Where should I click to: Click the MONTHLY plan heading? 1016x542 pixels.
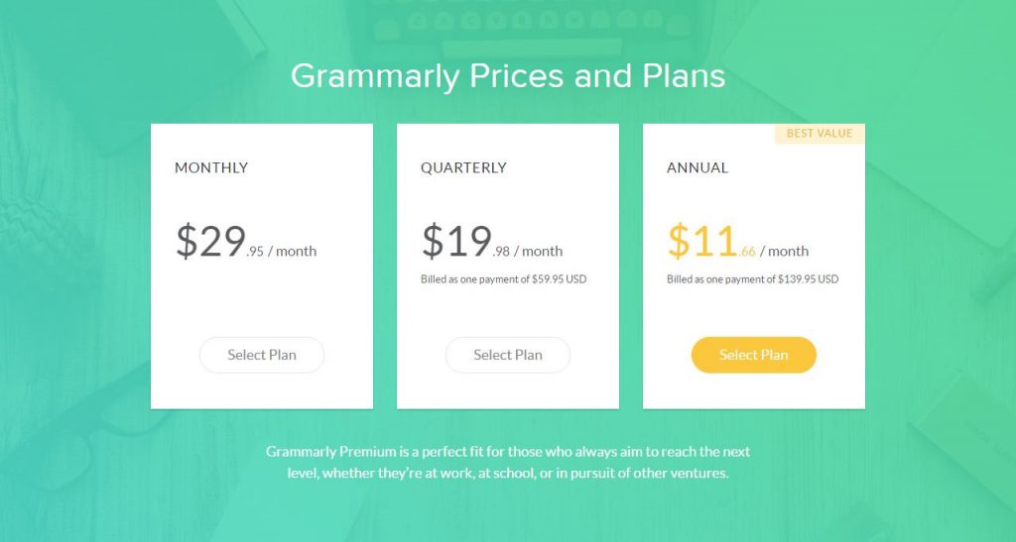click(x=211, y=167)
